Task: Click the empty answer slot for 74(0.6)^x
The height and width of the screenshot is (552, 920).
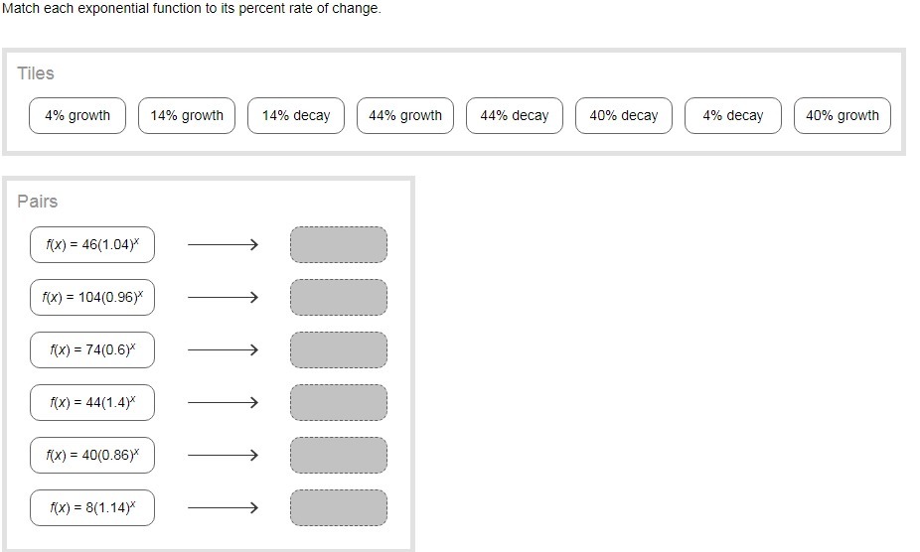Action: tap(339, 349)
